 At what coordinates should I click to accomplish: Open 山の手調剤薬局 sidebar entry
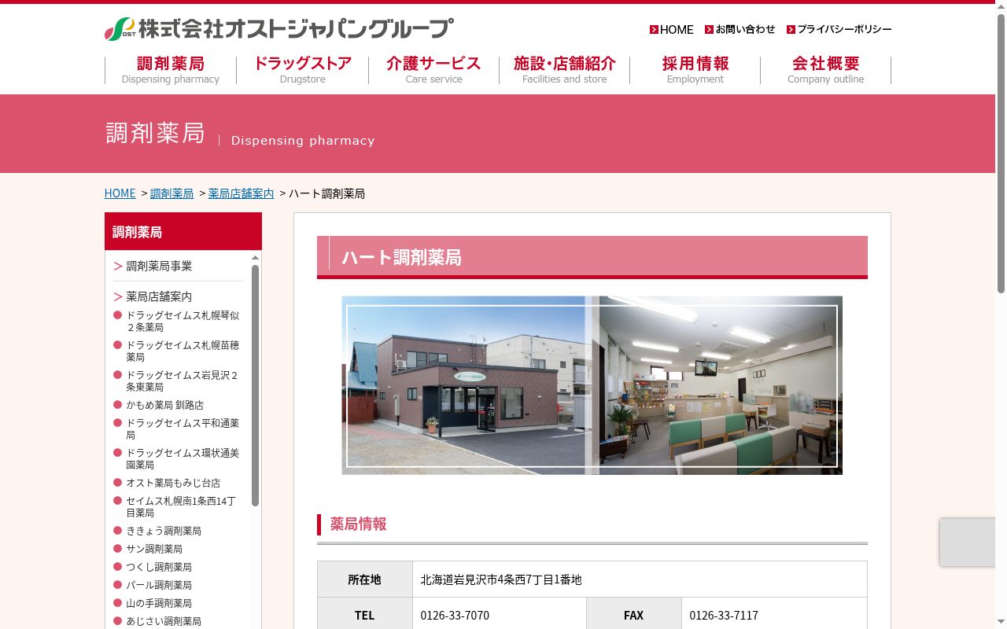(159, 603)
